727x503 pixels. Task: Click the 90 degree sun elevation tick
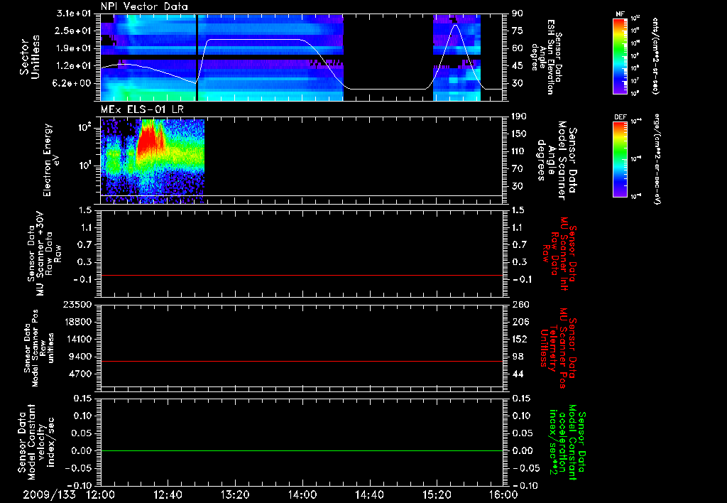point(518,13)
